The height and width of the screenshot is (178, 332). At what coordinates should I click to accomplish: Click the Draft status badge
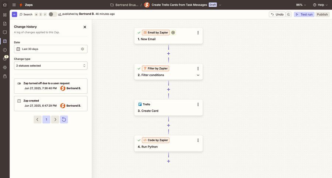212,5
